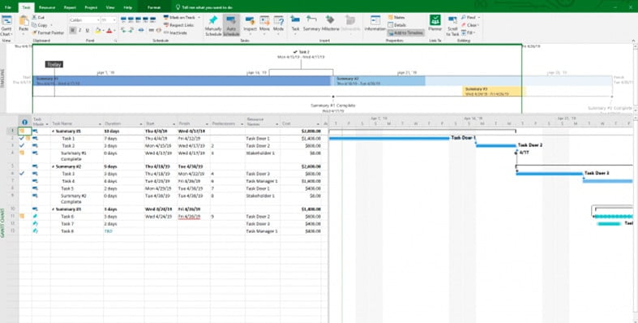This screenshot has width=638, height=323.
Task: Open the File menu
Action: coord(8,7)
